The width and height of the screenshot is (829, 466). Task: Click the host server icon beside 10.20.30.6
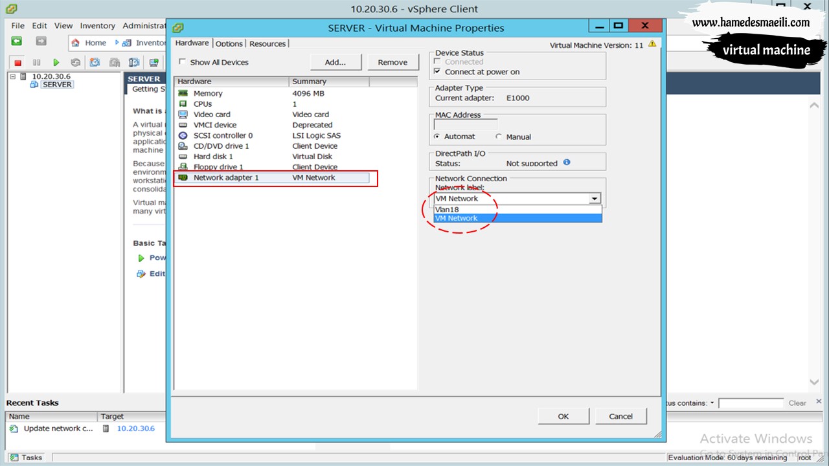point(24,76)
